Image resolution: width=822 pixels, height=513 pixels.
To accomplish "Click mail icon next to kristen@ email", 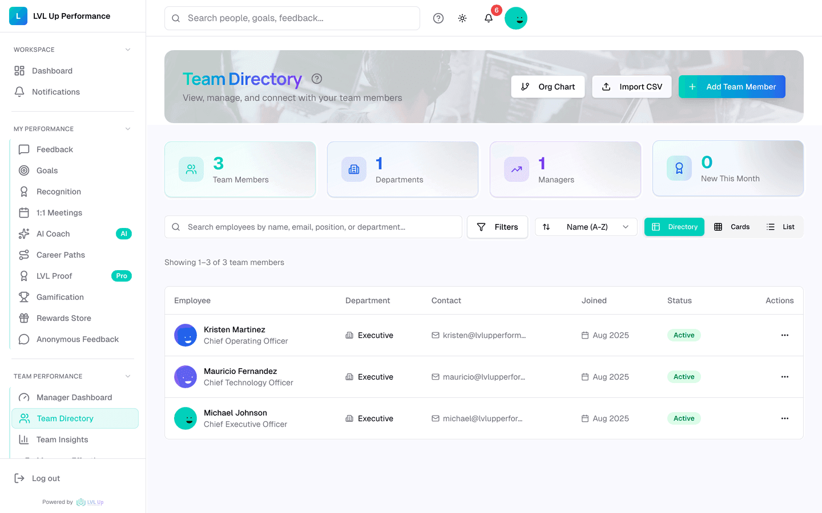I will [436, 335].
